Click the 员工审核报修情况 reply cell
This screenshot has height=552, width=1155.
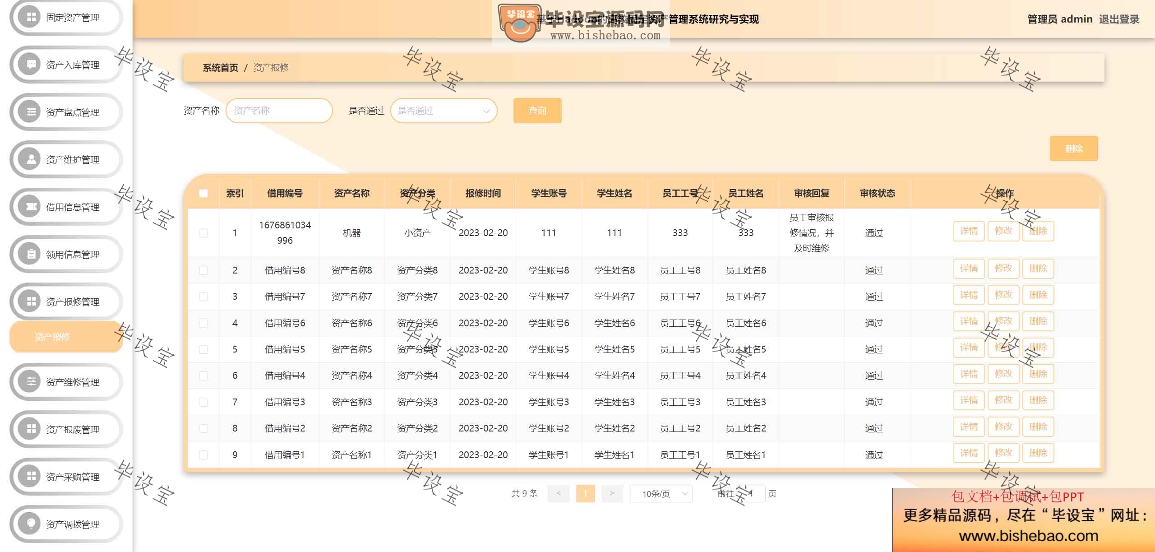(x=811, y=233)
